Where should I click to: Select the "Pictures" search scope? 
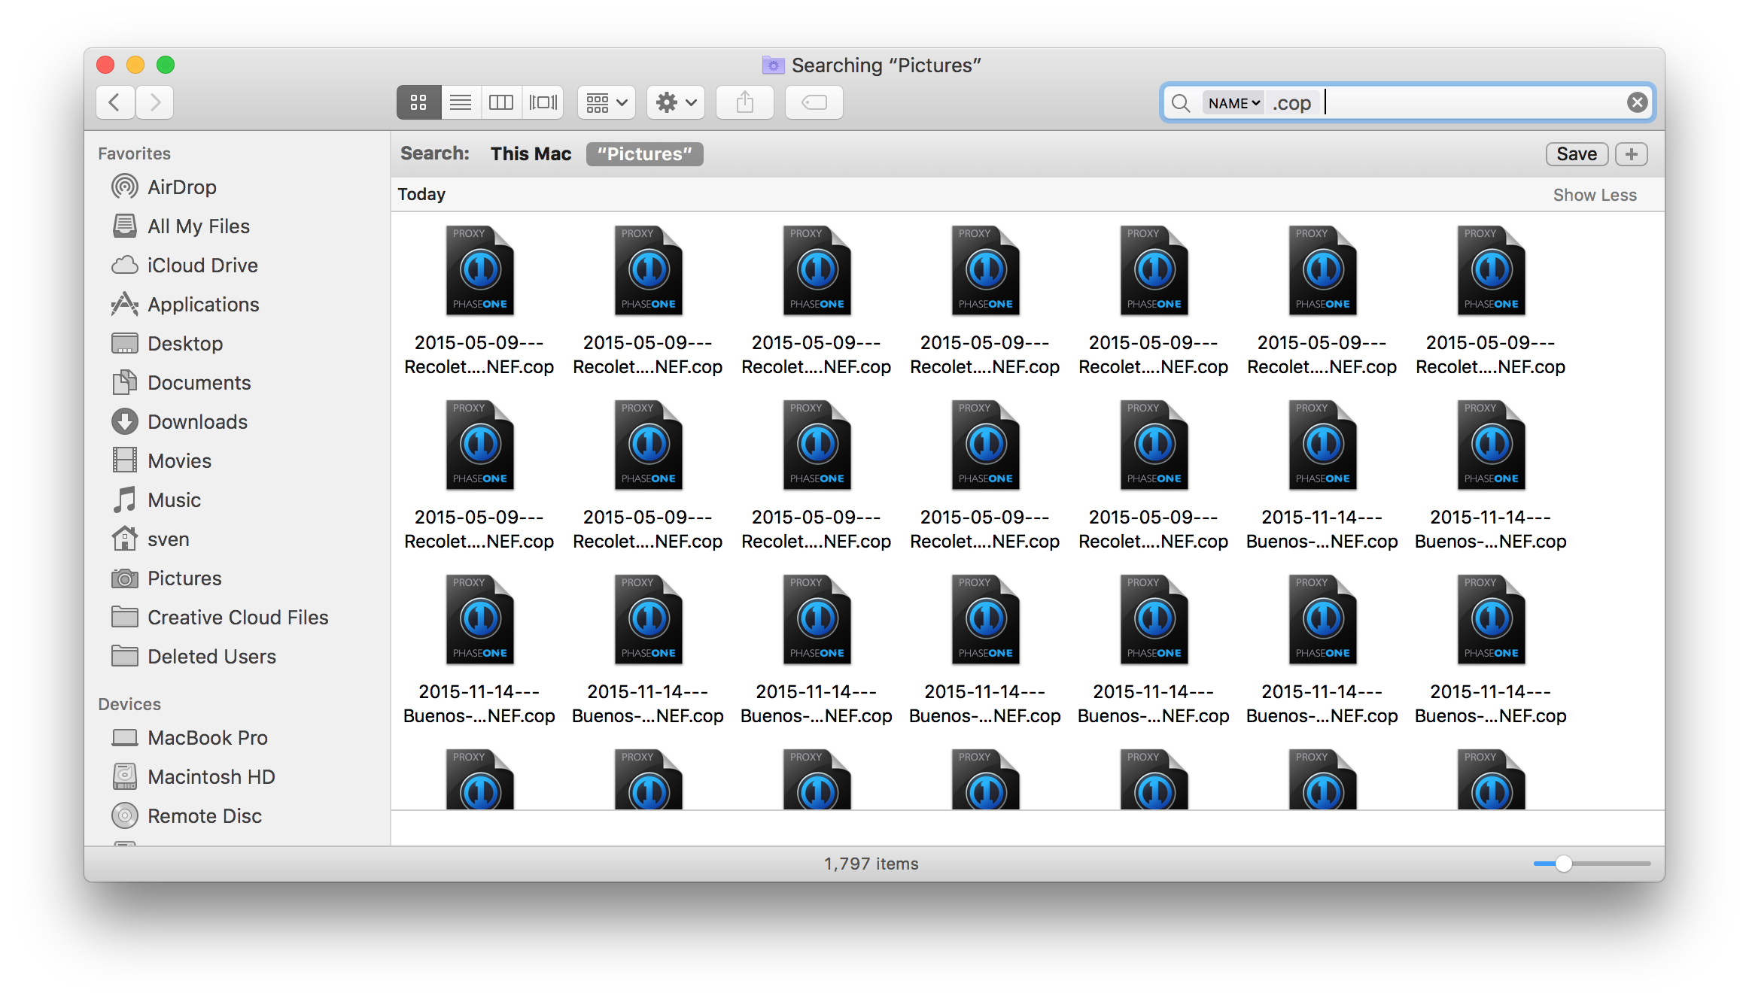point(644,154)
